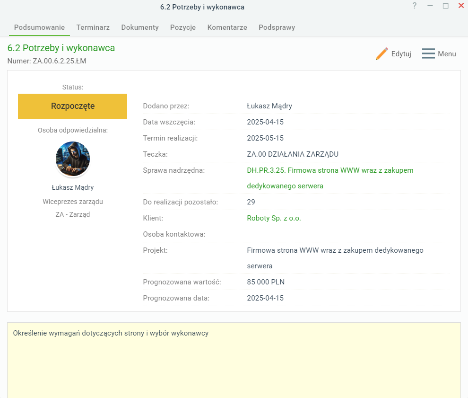The width and height of the screenshot is (468, 398).
Task: Click the Prognozowana data value 2025-04-15
Action: click(x=265, y=298)
